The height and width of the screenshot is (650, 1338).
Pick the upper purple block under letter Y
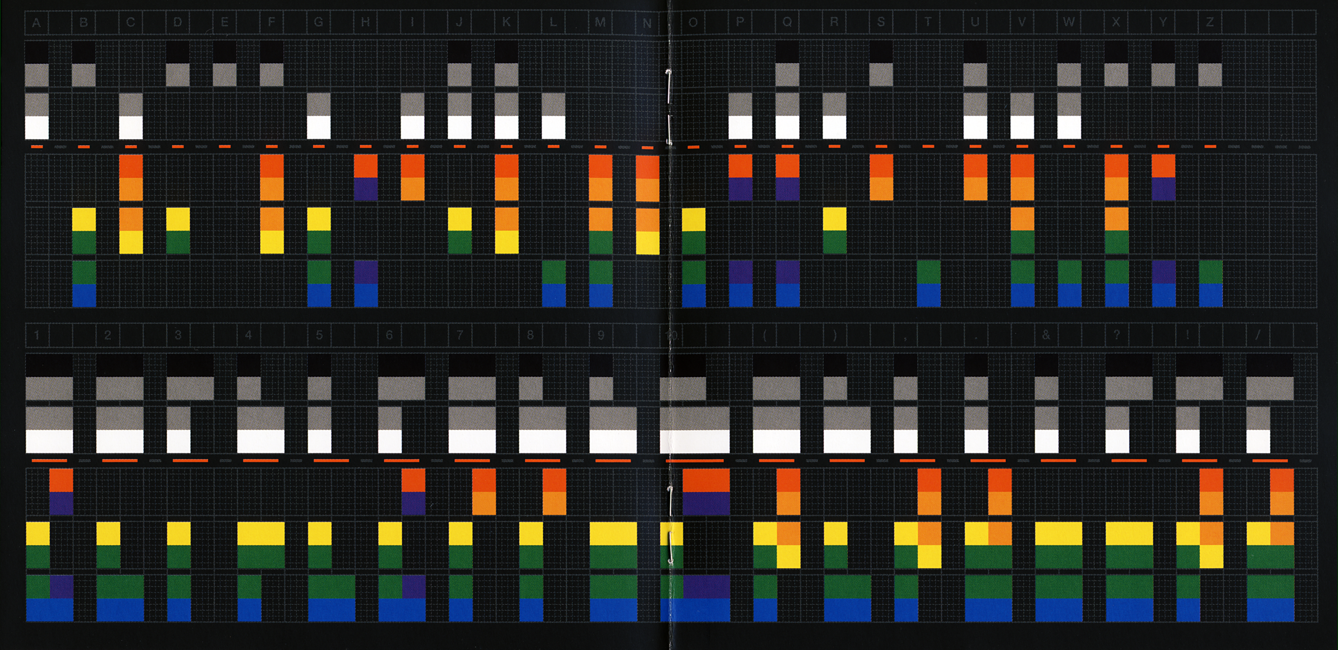pos(1163,189)
